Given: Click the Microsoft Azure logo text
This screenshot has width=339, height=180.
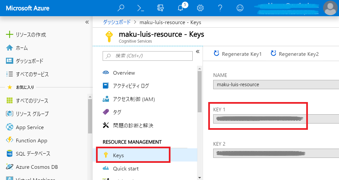Looking at the screenshot, I should point(28,8).
